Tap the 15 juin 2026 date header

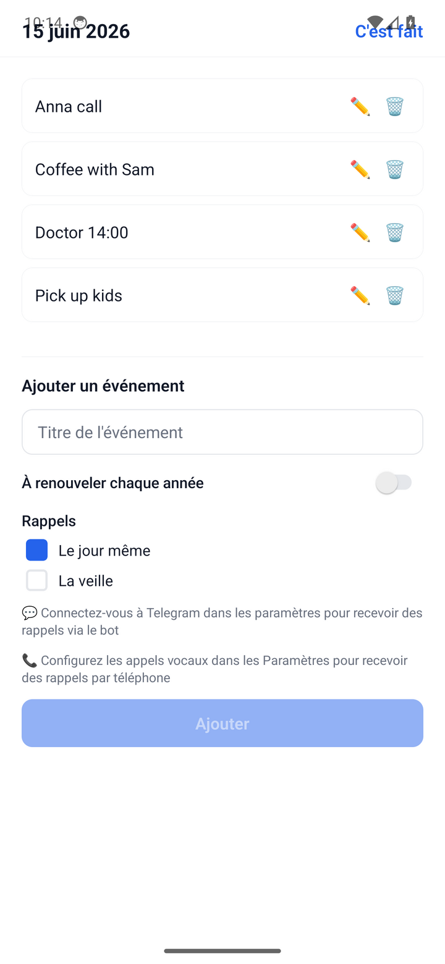click(x=76, y=31)
